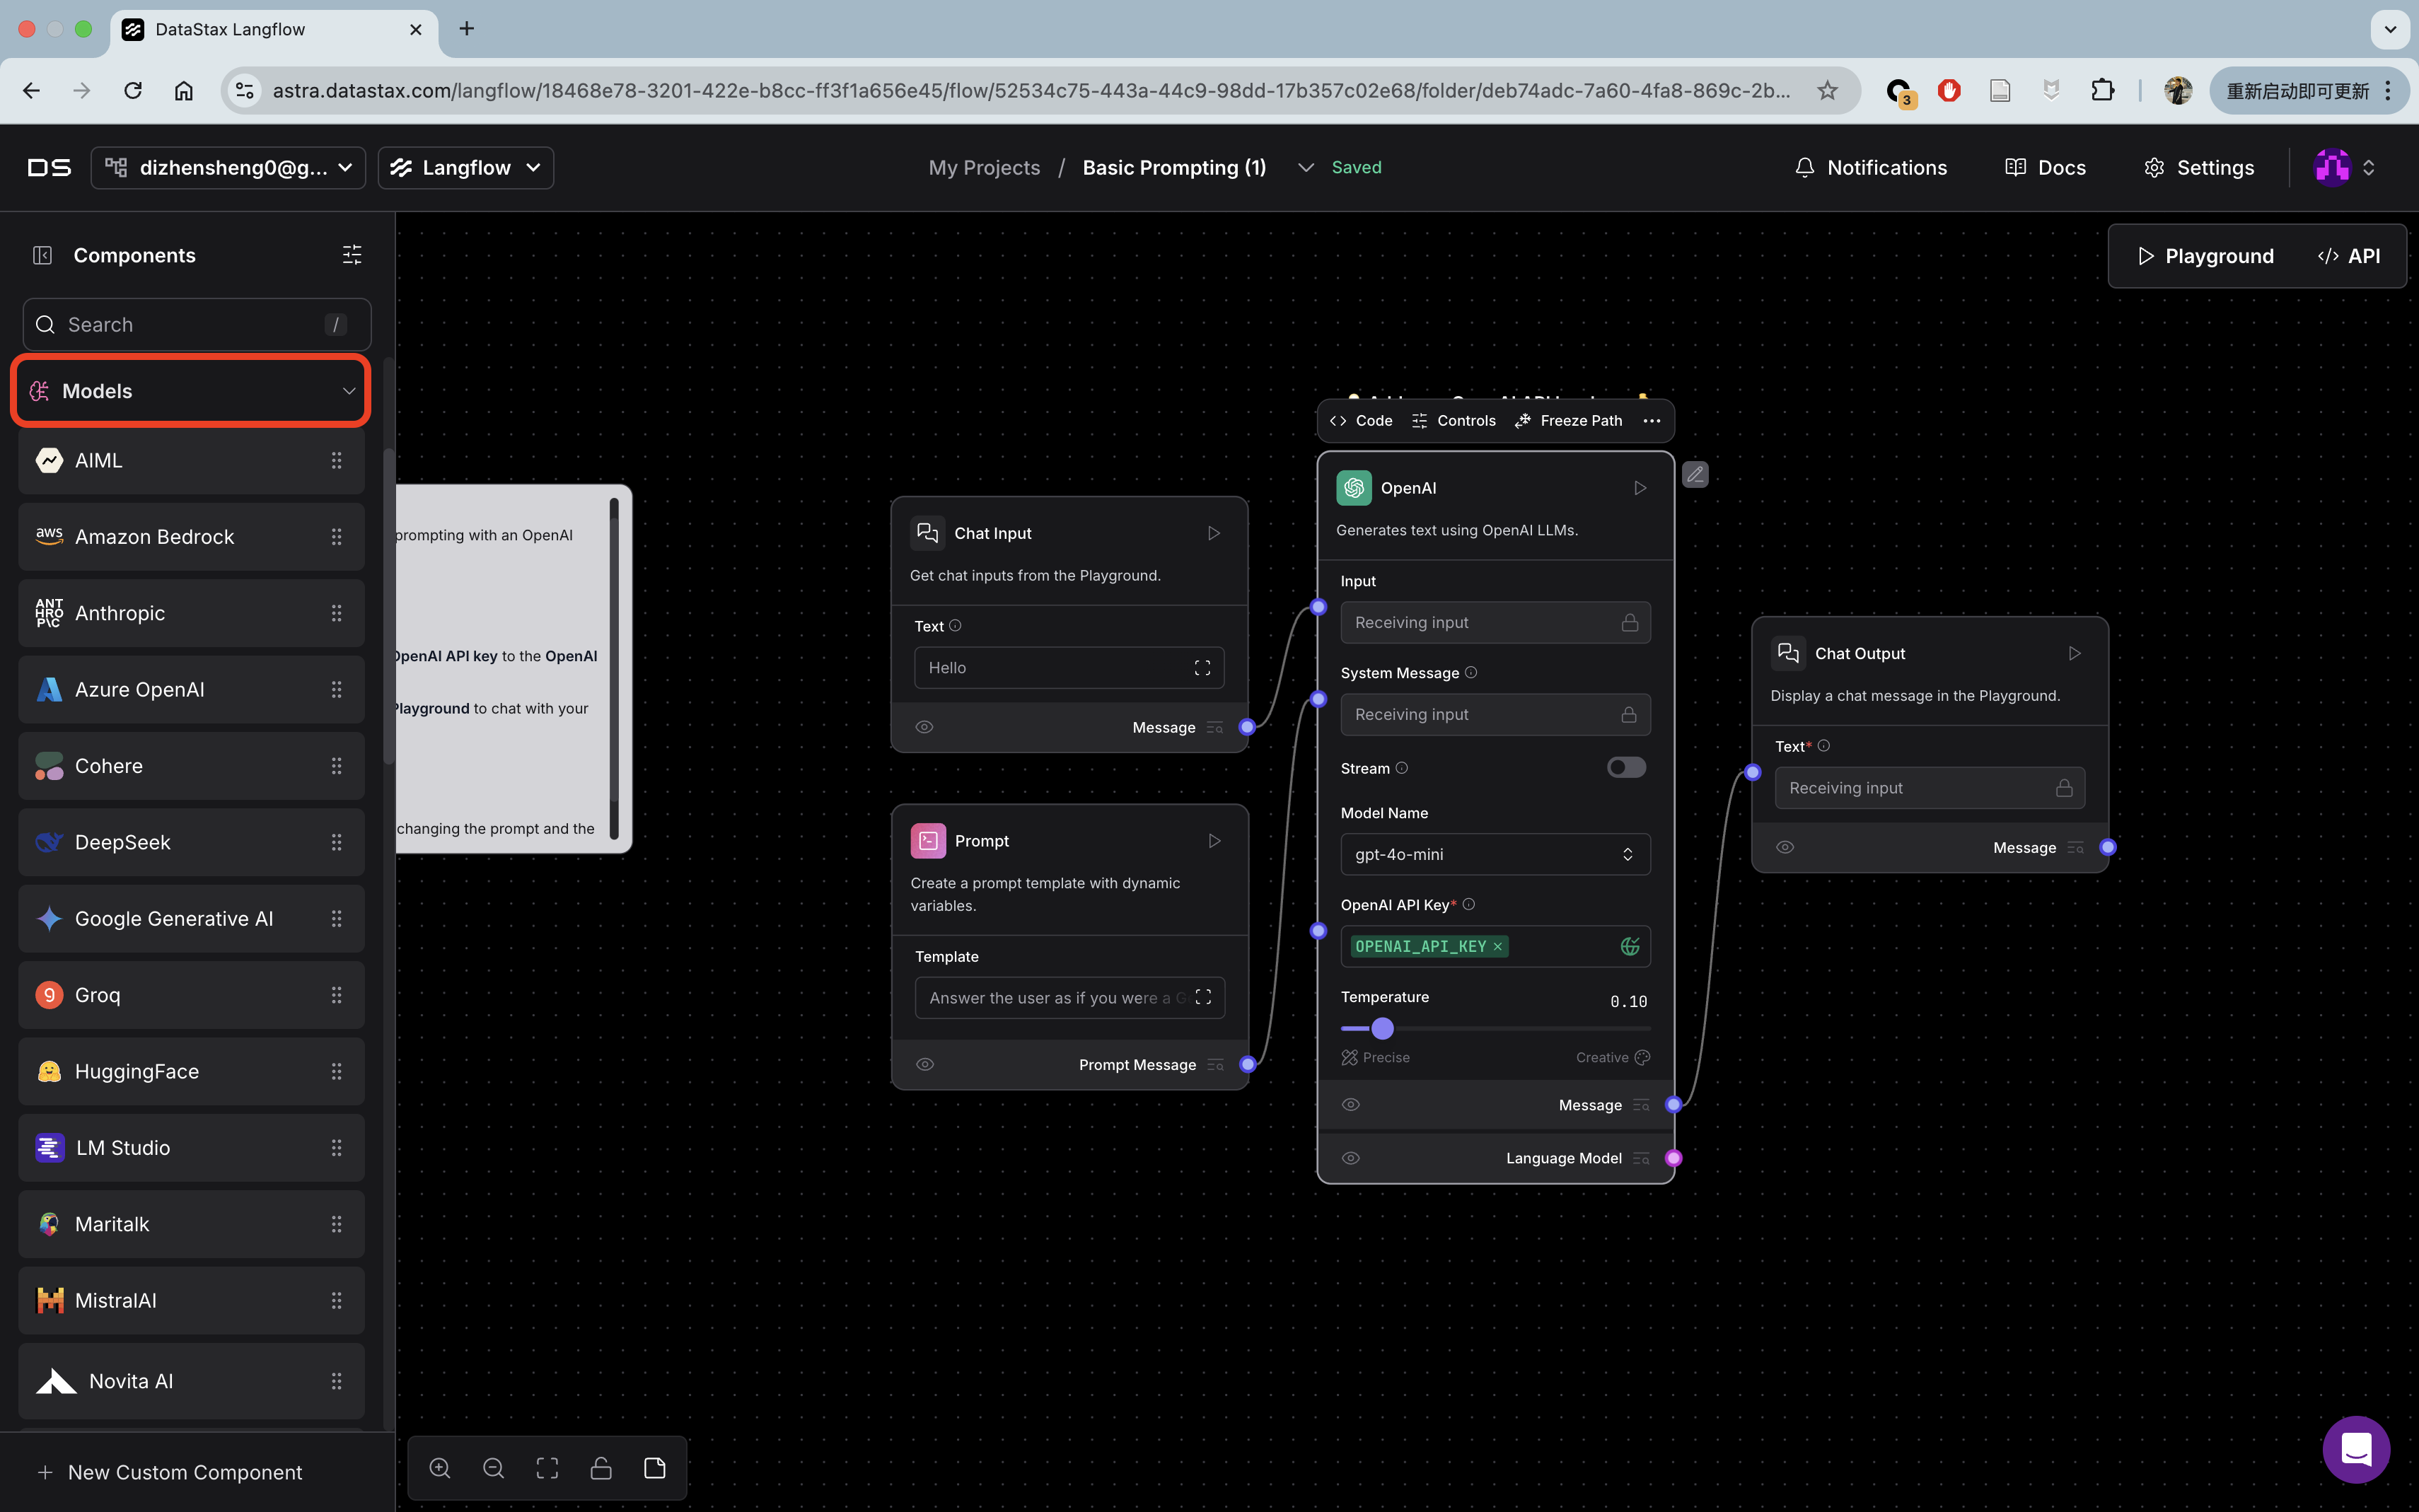This screenshot has width=2419, height=1512.
Task: Open the Langflow product dropdown
Action: [x=466, y=168]
